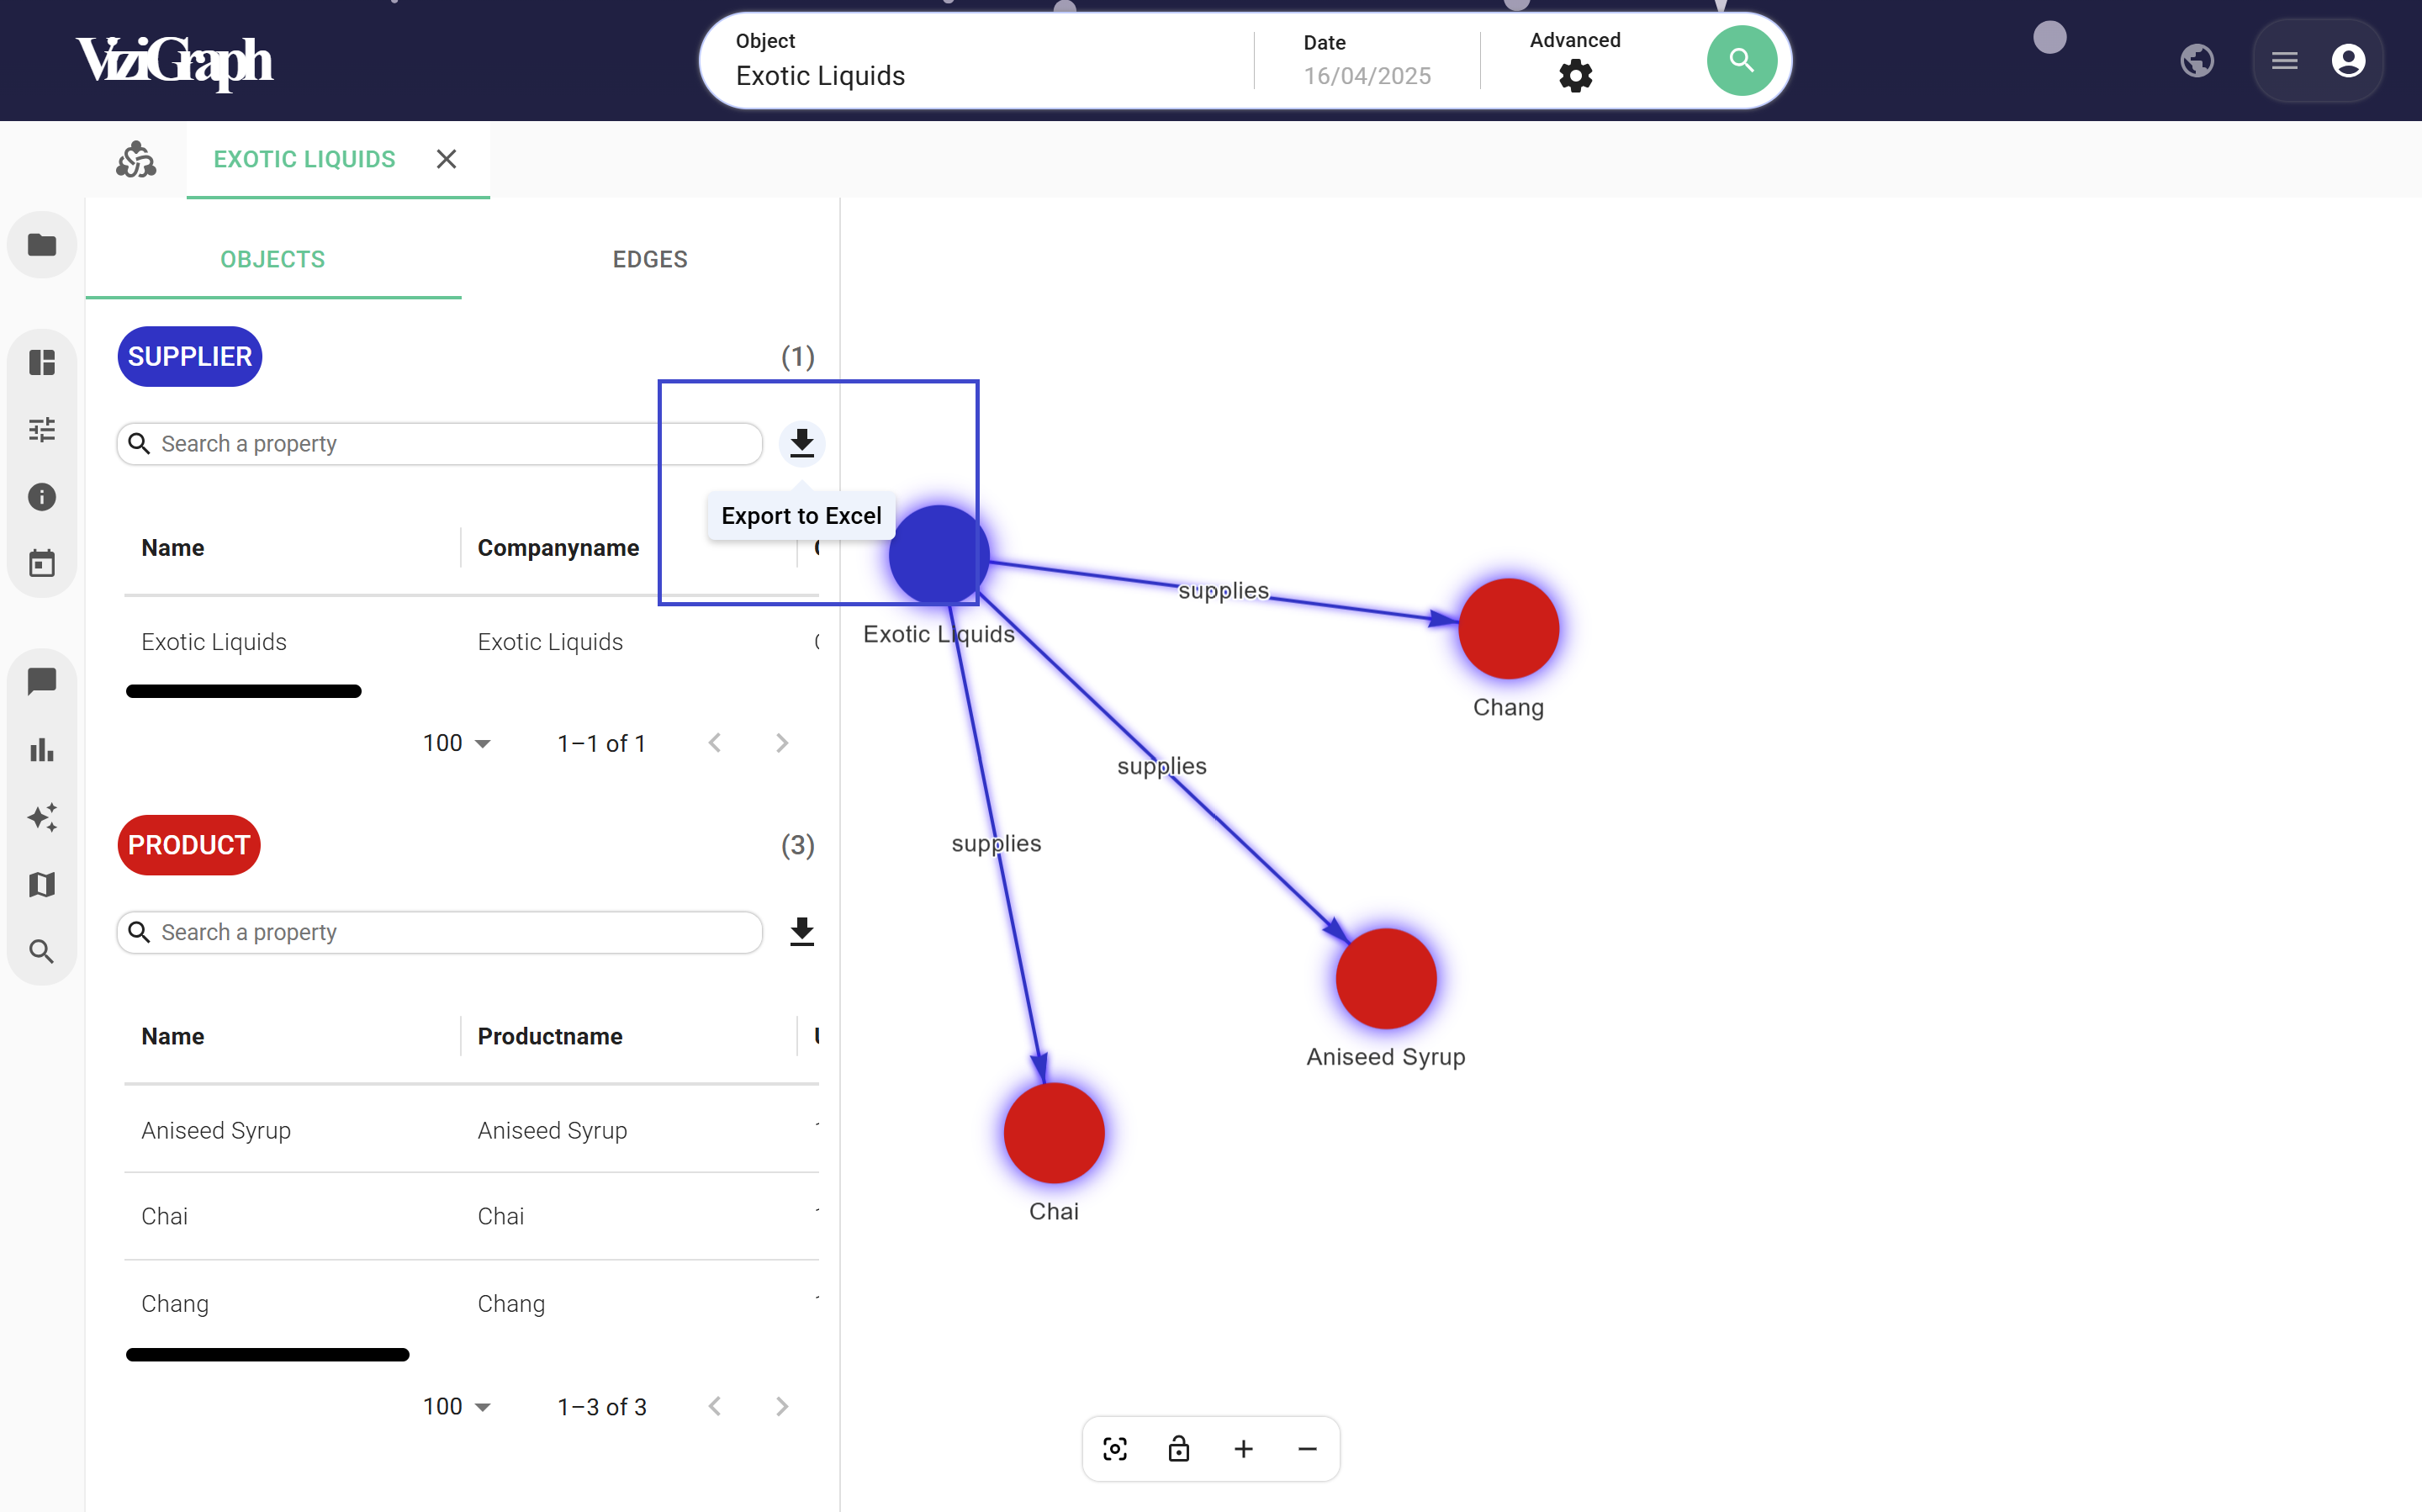
Task: Toggle the graph lock icon
Action: click(1178, 1449)
